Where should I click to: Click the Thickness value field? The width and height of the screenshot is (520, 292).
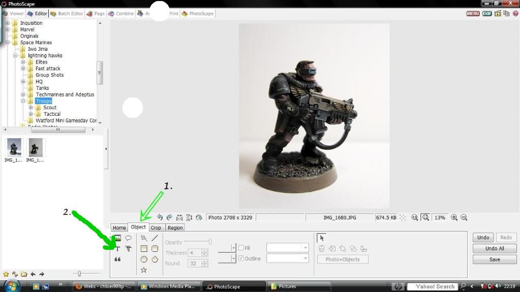point(194,253)
